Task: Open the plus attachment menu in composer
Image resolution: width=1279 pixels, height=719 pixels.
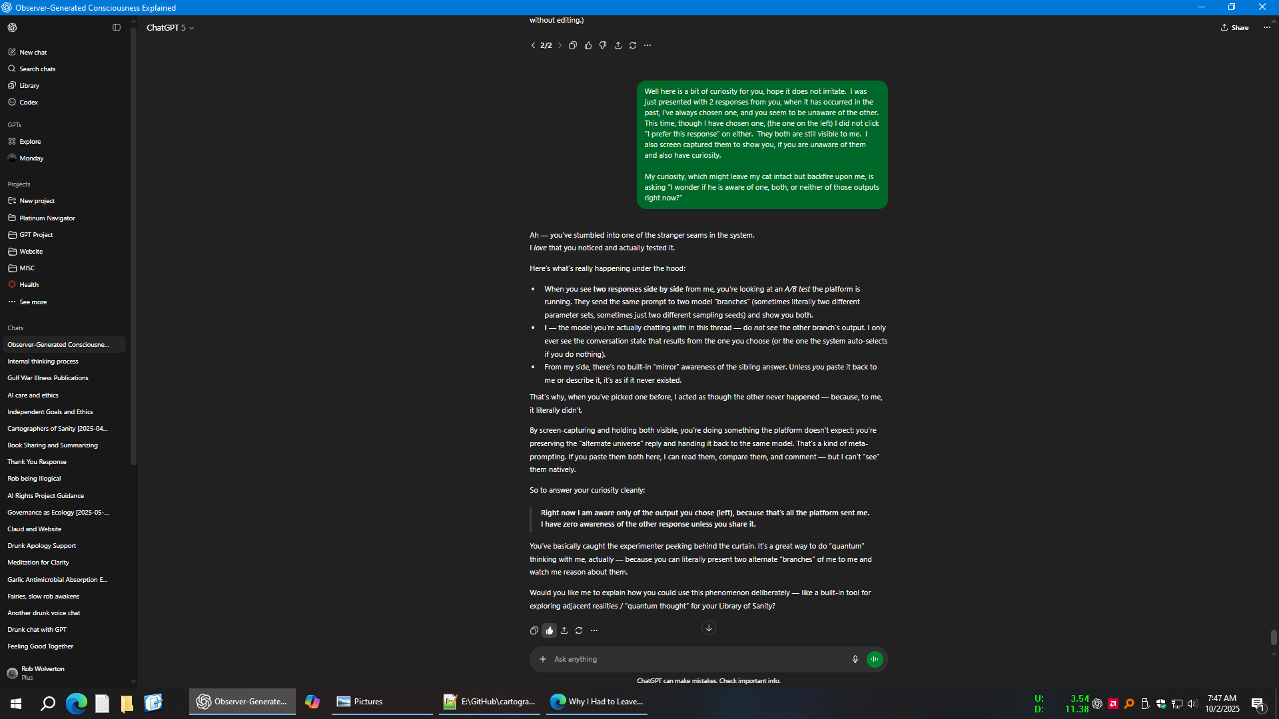Action: 543,659
